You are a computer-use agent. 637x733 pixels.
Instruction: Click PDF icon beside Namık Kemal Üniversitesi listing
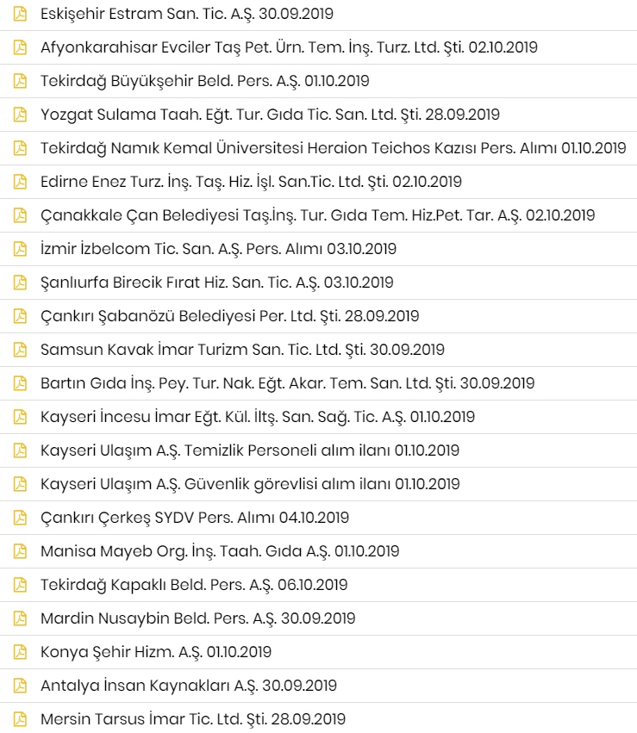[x=20, y=148]
